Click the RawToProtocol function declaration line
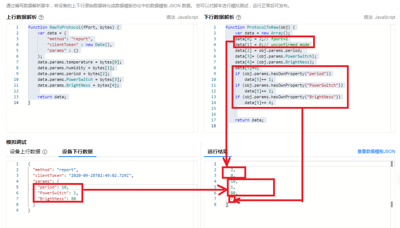400x228 pixels. (73, 27)
